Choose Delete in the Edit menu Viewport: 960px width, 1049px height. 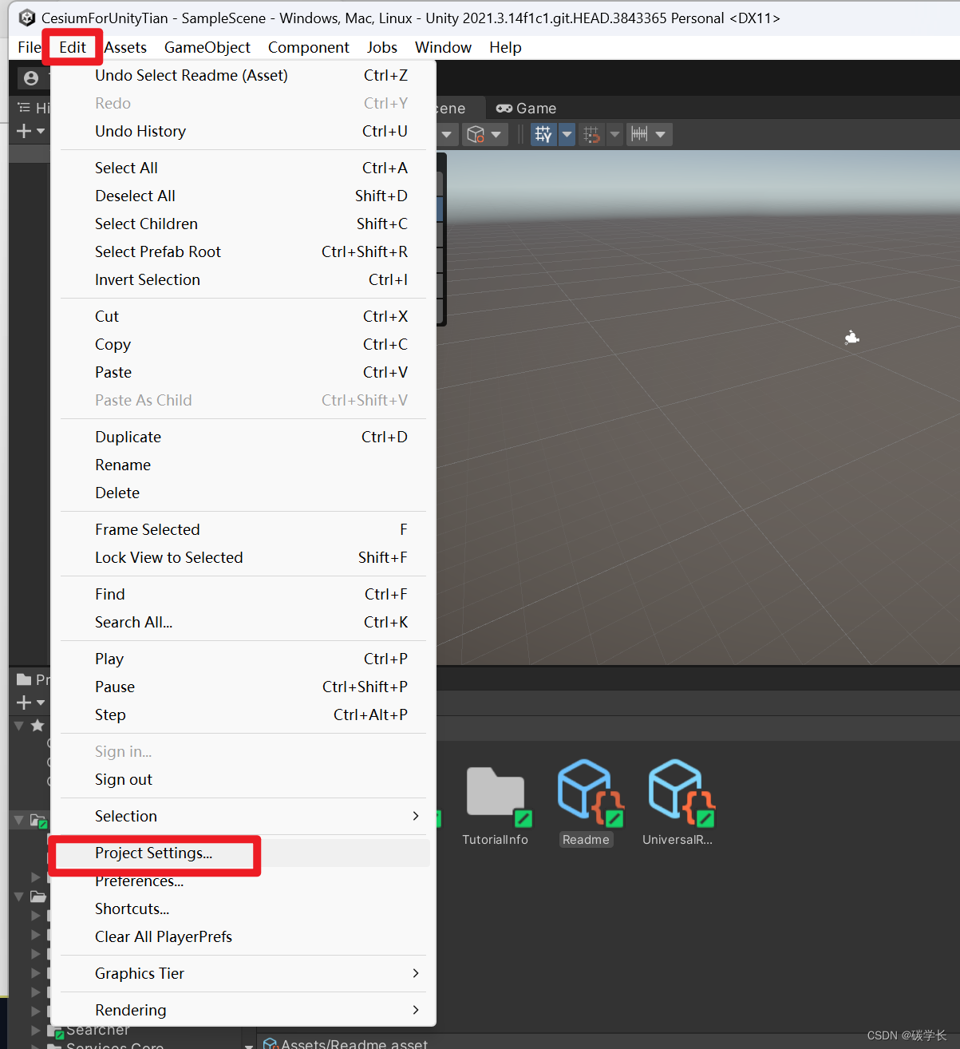[x=243, y=493]
